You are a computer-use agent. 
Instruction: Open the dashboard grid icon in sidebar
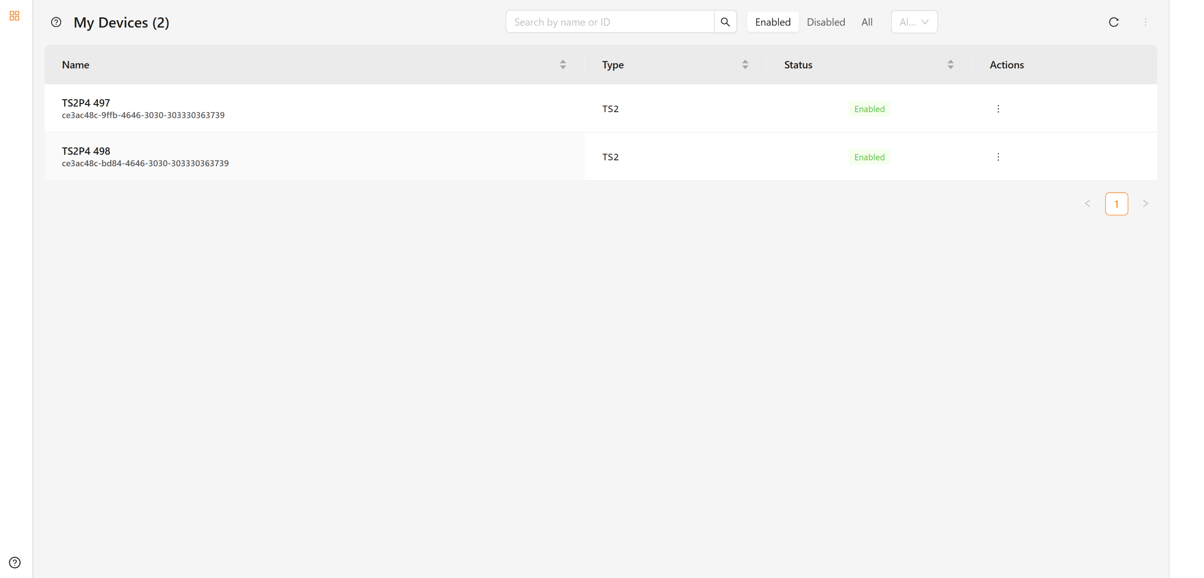pyautogui.click(x=14, y=16)
